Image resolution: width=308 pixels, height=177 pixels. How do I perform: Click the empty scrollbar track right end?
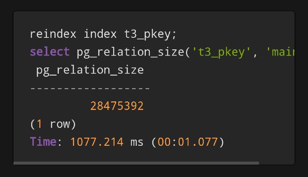[x=277, y=163]
